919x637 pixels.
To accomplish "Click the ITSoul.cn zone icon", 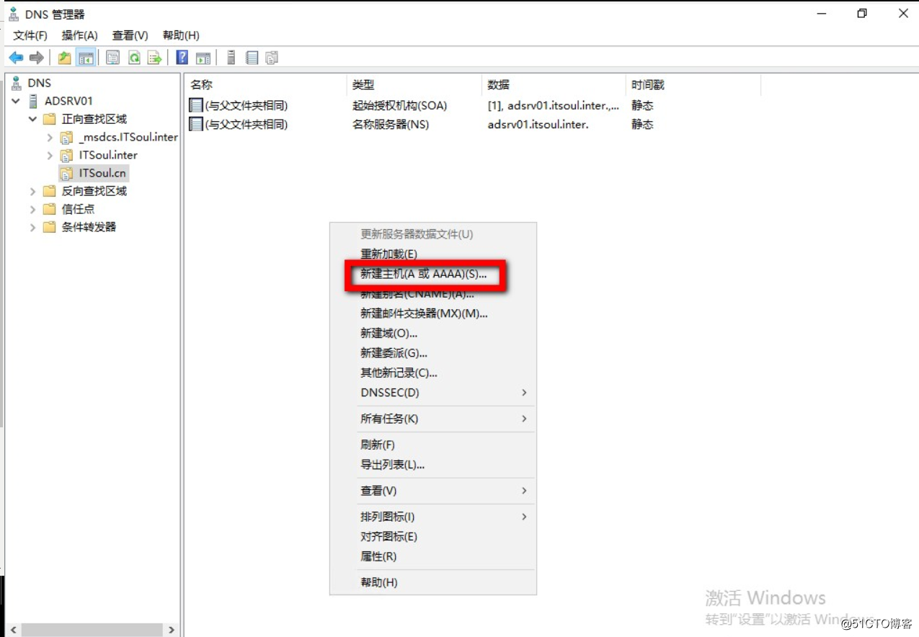I will pos(66,173).
